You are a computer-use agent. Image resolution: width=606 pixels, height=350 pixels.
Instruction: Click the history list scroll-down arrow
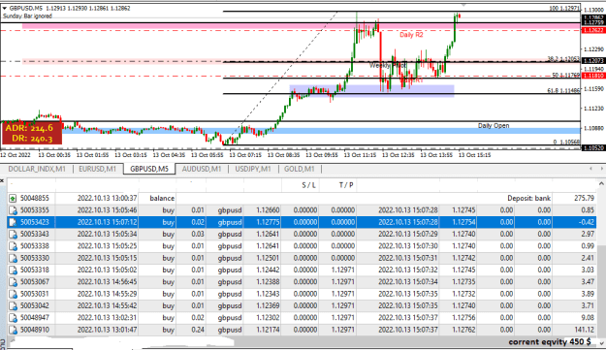(x=601, y=342)
